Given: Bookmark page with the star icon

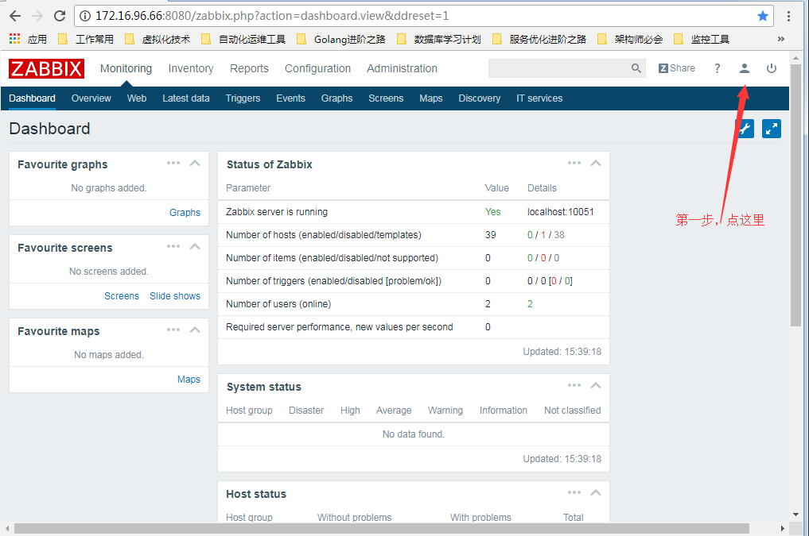Looking at the screenshot, I should tap(763, 16).
